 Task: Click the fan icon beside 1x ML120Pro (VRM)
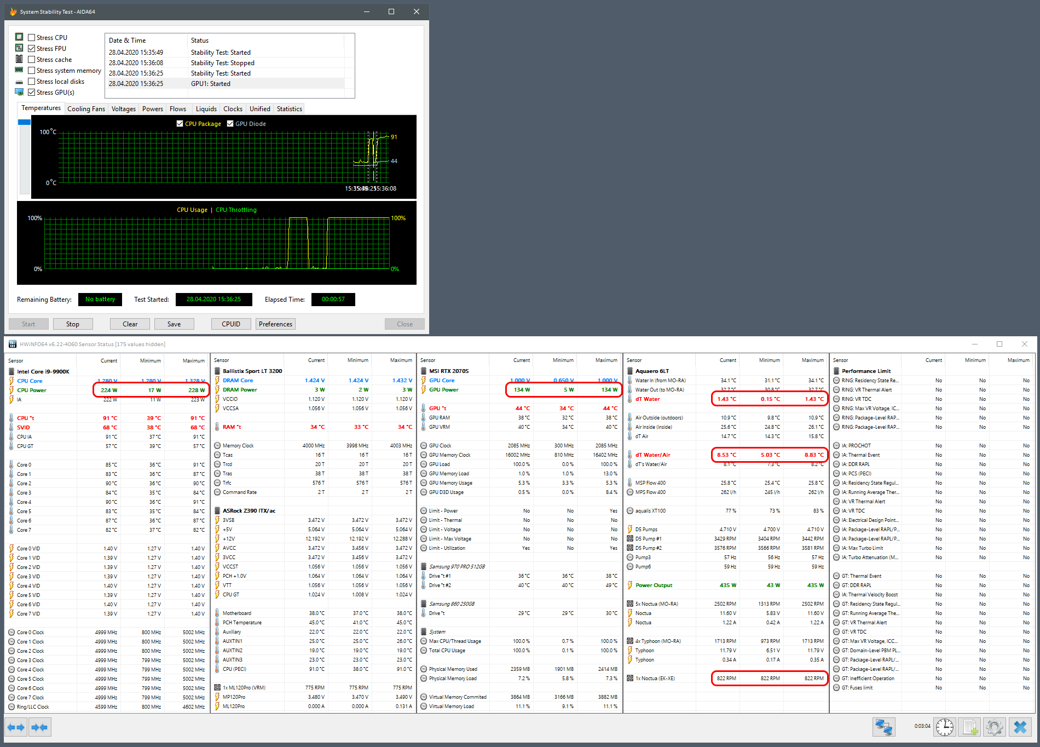217,687
